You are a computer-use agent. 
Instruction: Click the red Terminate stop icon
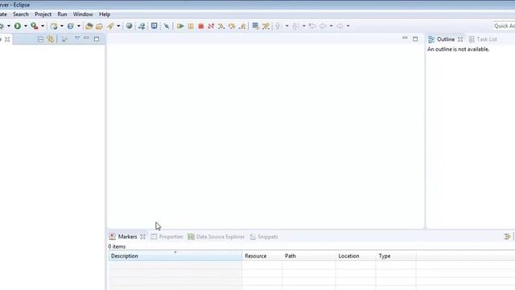point(201,26)
